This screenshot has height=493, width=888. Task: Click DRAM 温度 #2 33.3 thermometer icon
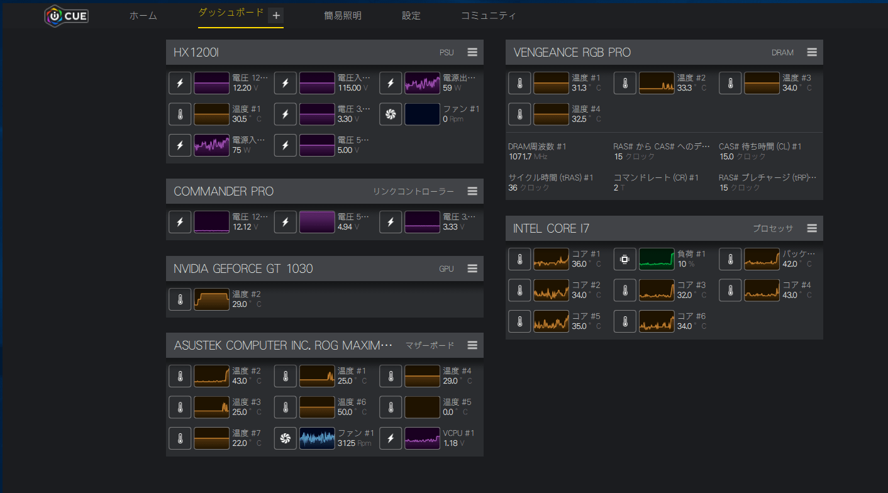click(x=625, y=83)
